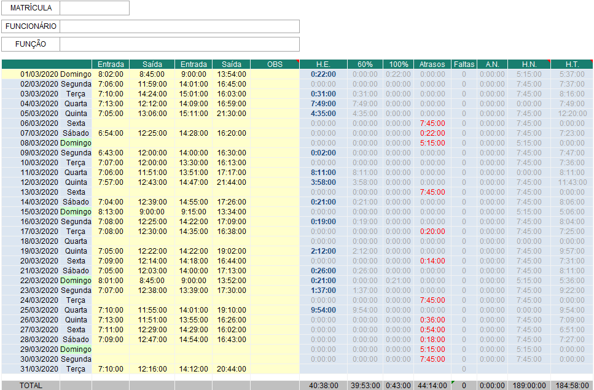Click the FUNÇÃO input field

pyautogui.click(x=179, y=44)
